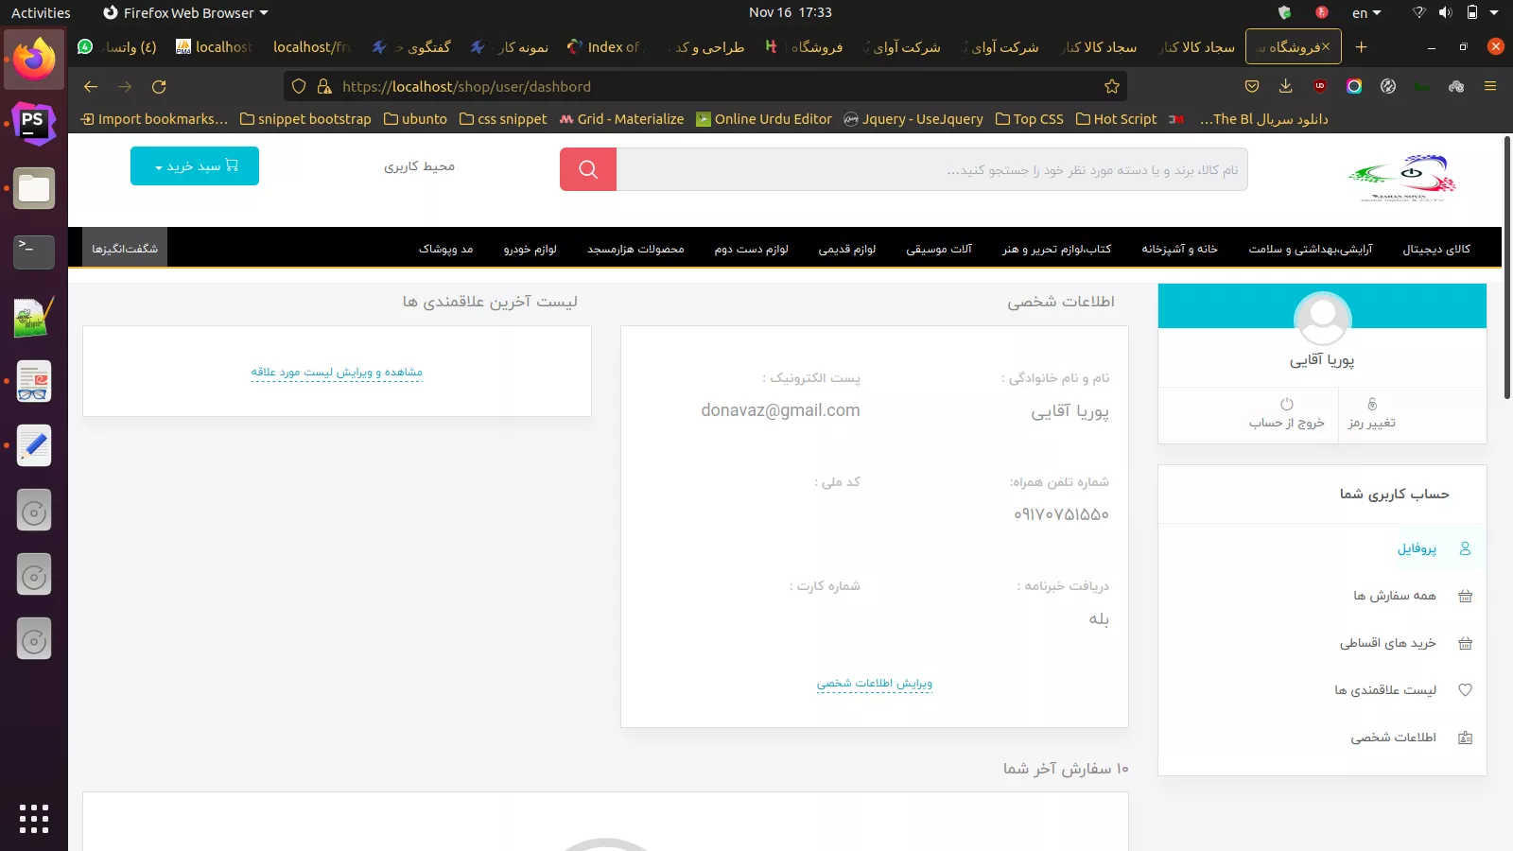Click the heart icon beside لیست علاقمندی ها
This screenshot has width=1513, height=851.
[1465, 690]
